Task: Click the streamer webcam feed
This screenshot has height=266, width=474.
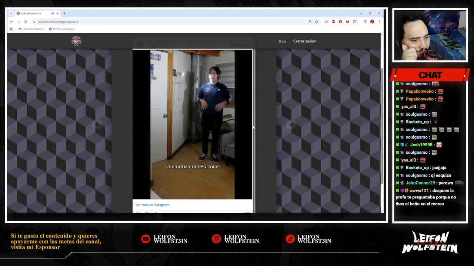Action: (430, 35)
